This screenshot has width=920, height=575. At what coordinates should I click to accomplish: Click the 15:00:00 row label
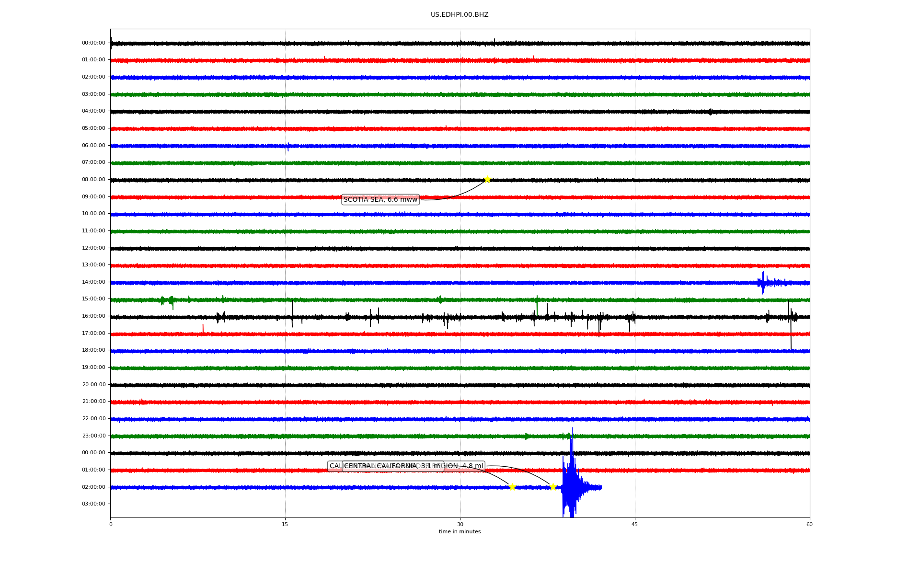[93, 299]
